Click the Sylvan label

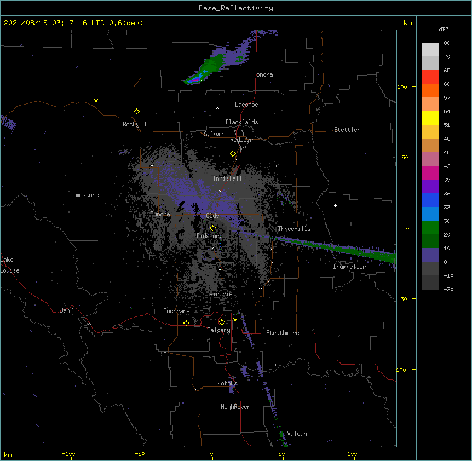coord(214,134)
